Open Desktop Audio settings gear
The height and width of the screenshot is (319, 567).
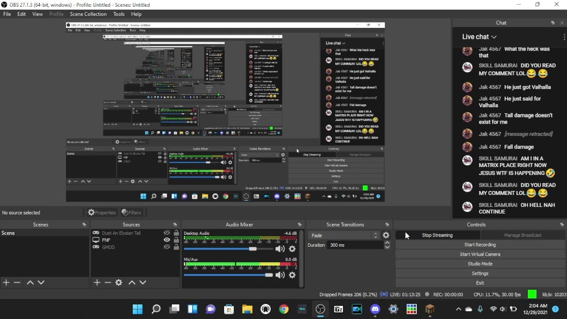pyautogui.click(x=292, y=249)
